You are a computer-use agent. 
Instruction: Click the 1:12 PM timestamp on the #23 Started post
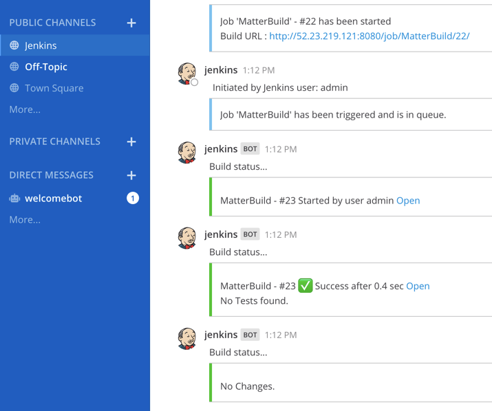pos(281,149)
